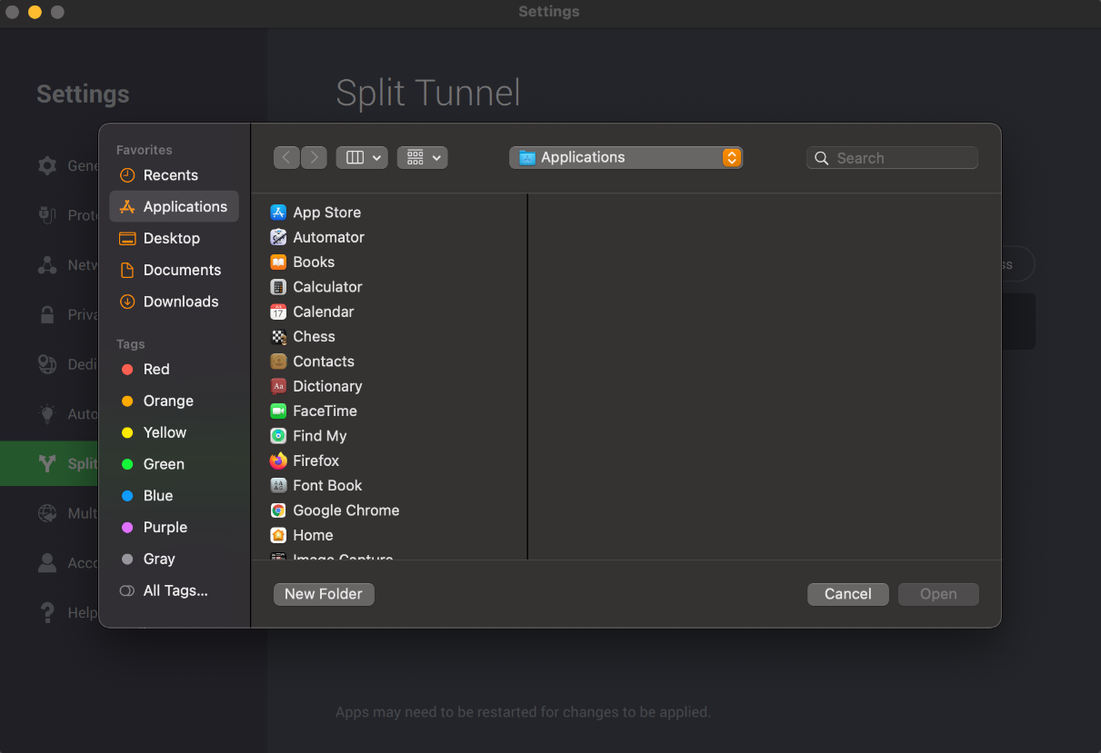The image size is (1101, 753).
Task: Switch to Documents in the sidebar
Action: click(181, 270)
